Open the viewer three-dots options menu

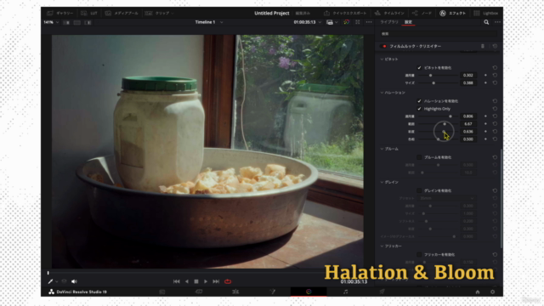pos(369,22)
